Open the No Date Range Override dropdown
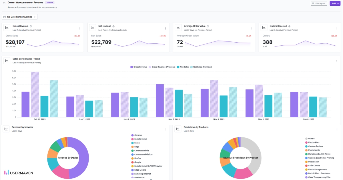The height and width of the screenshot is (180, 343). 20,17
